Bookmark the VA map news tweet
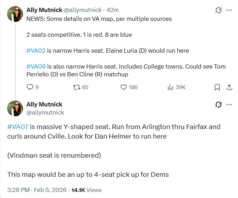The height and width of the screenshot is (198, 238). 217,87
